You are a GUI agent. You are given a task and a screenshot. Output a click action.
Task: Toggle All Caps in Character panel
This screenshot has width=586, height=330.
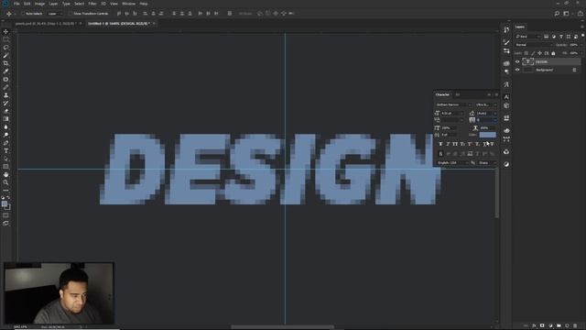(x=455, y=144)
